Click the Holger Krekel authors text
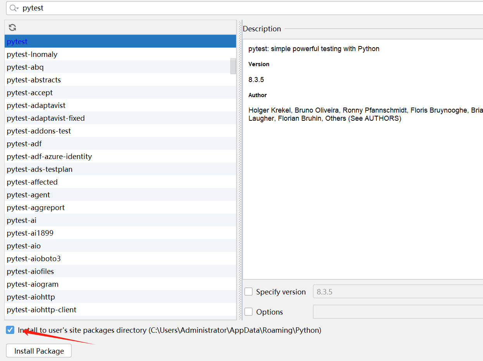 [366, 114]
